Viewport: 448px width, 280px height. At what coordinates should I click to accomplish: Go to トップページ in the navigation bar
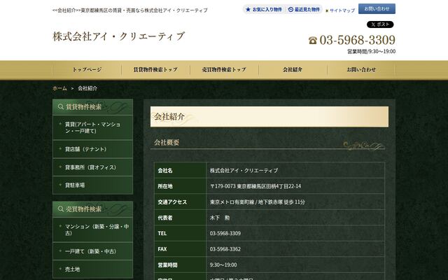coord(87,69)
